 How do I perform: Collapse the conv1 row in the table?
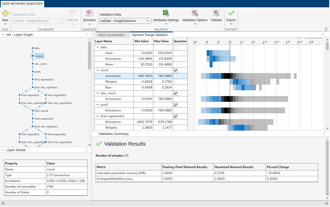pyautogui.click(x=97, y=70)
